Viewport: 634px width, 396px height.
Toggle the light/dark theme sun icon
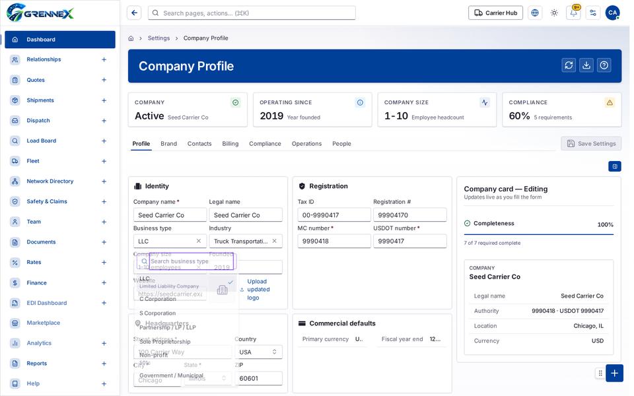(x=554, y=13)
